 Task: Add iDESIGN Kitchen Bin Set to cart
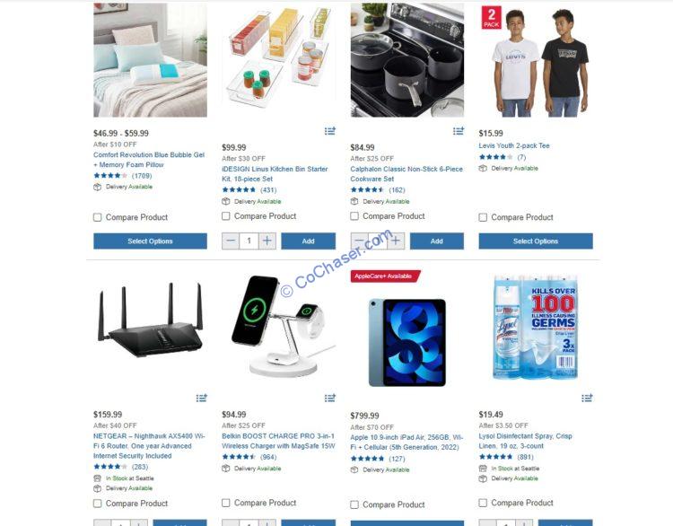[x=308, y=241]
